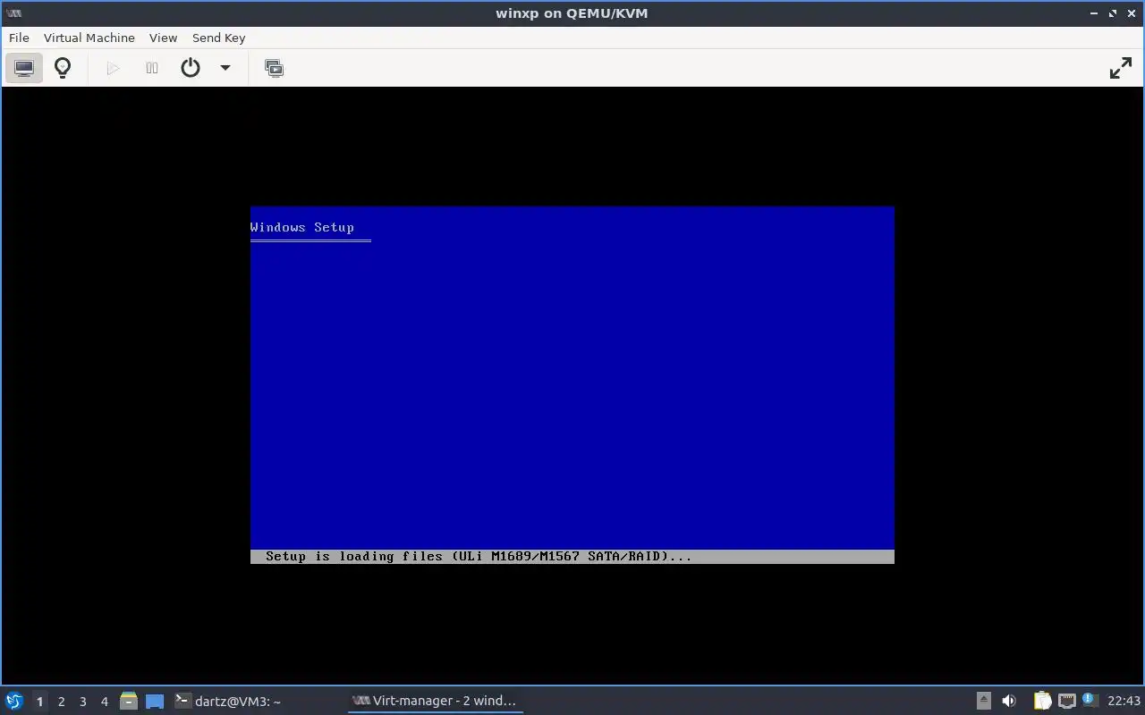Viewport: 1145px width, 715px height.
Task: Click the network status tray icon
Action: 1066,701
